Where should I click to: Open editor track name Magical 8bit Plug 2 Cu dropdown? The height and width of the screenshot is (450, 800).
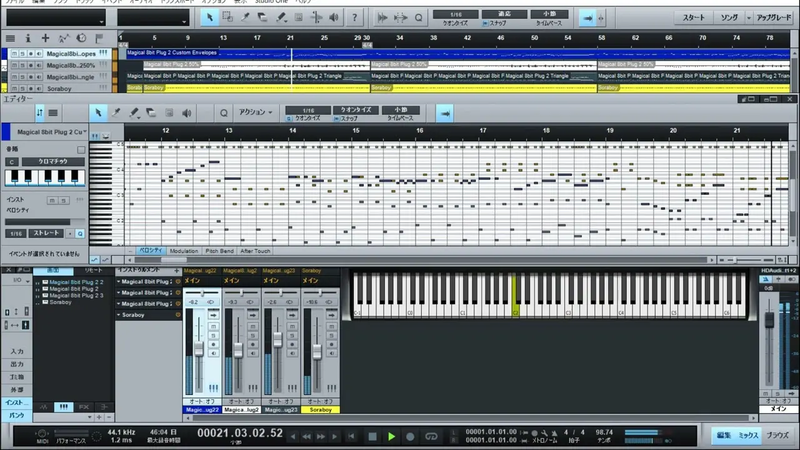(52, 132)
